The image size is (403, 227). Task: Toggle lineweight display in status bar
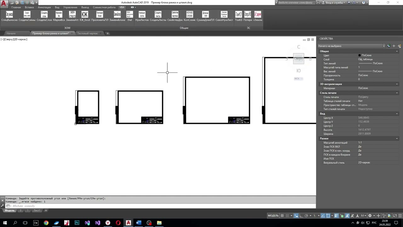(x=336, y=216)
